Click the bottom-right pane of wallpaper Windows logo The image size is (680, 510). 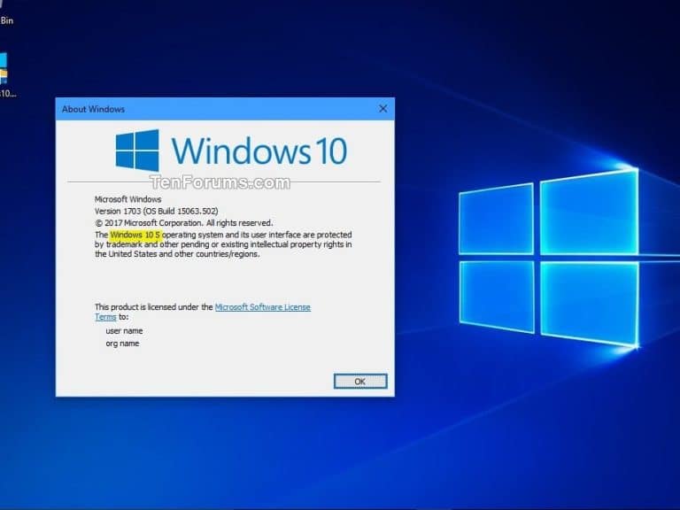[589, 301]
